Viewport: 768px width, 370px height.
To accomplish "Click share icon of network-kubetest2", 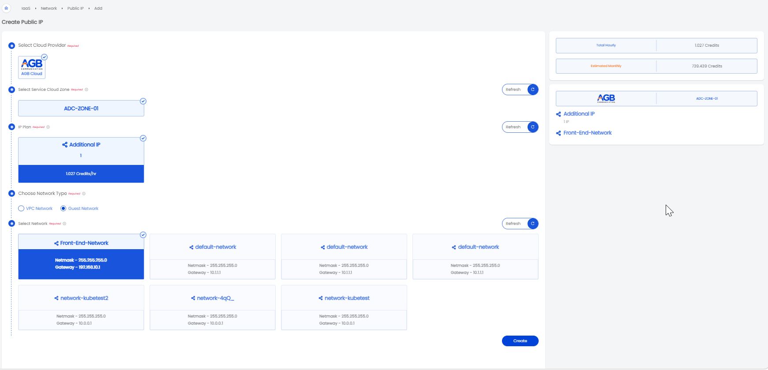I will pyautogui.click(x=56, y=299).
